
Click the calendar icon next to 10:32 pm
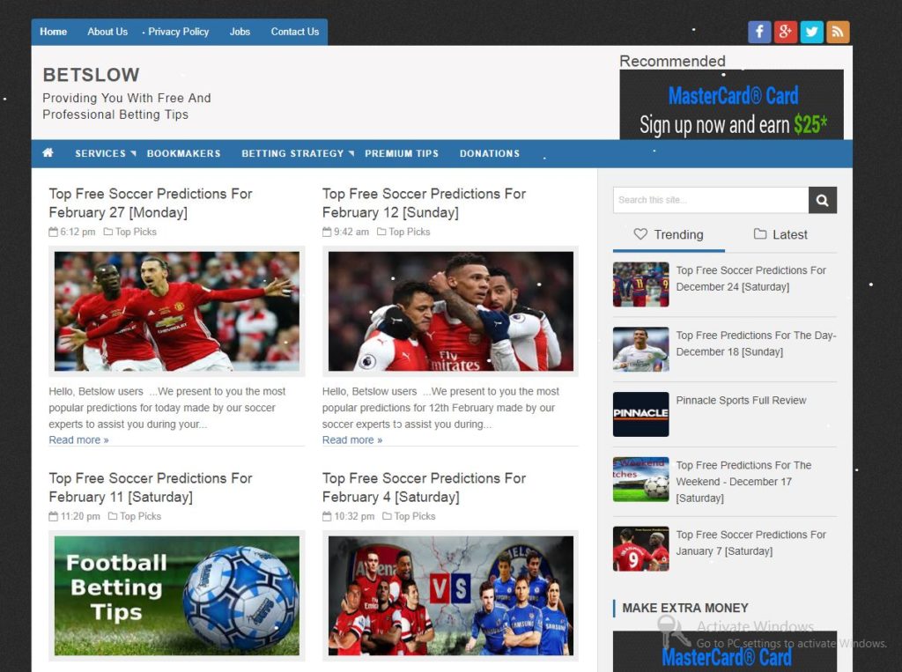(327, 516)
